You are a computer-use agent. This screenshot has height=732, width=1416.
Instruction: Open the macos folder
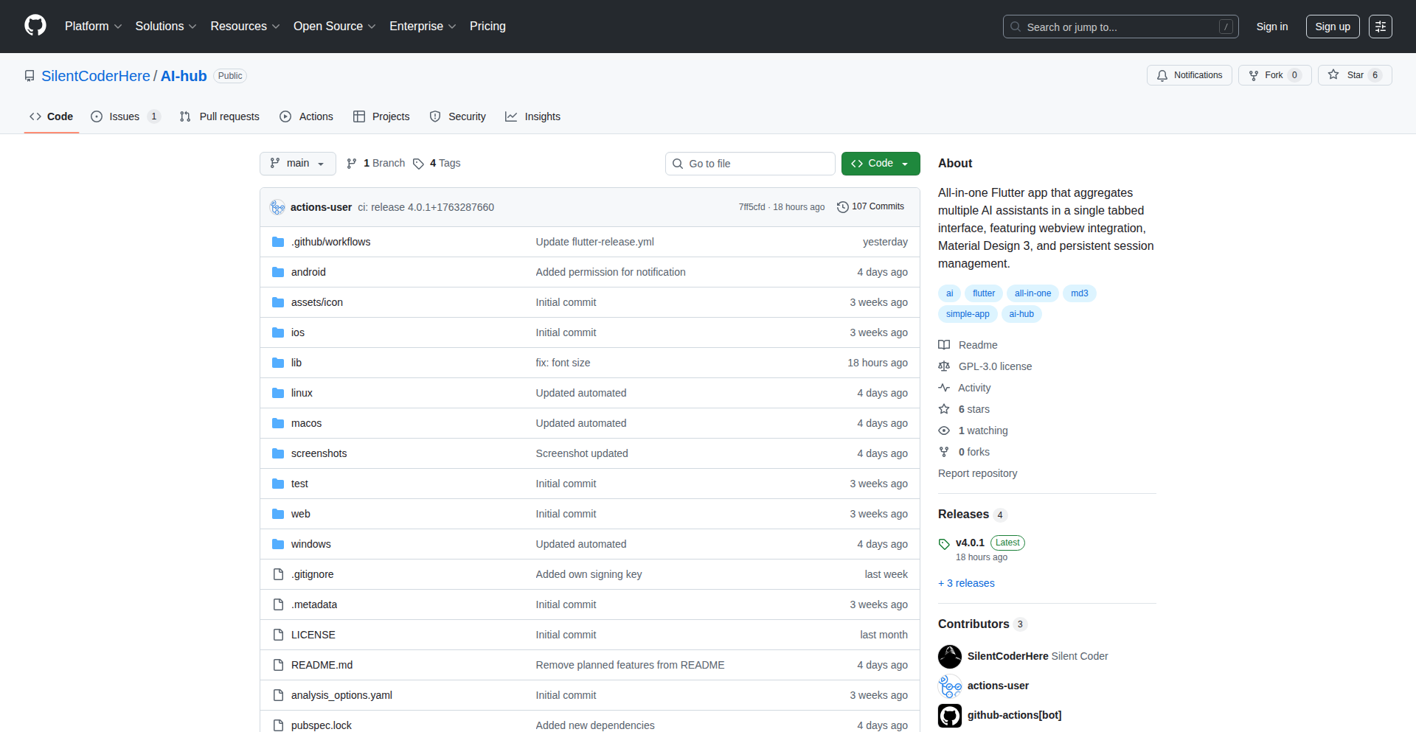coord(306,423)
